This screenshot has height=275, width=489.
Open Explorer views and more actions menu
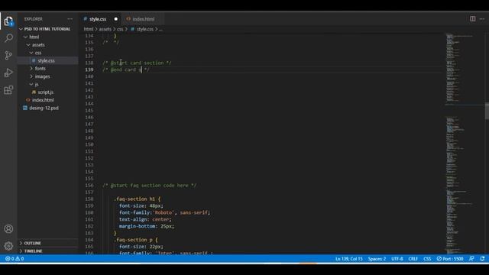point(70,19)
